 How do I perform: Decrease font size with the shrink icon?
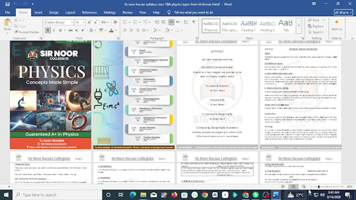[x=96, y=22]
